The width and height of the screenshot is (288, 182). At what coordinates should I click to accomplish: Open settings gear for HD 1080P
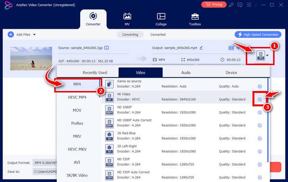tap(260, 113)
